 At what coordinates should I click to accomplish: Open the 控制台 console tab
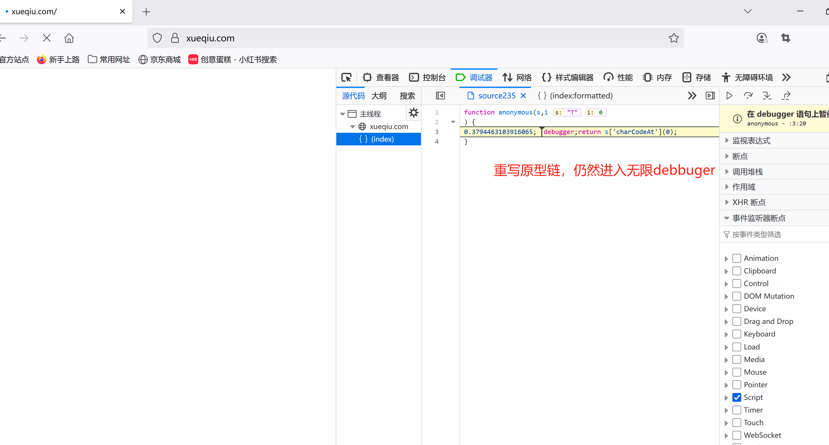(427, 78)
